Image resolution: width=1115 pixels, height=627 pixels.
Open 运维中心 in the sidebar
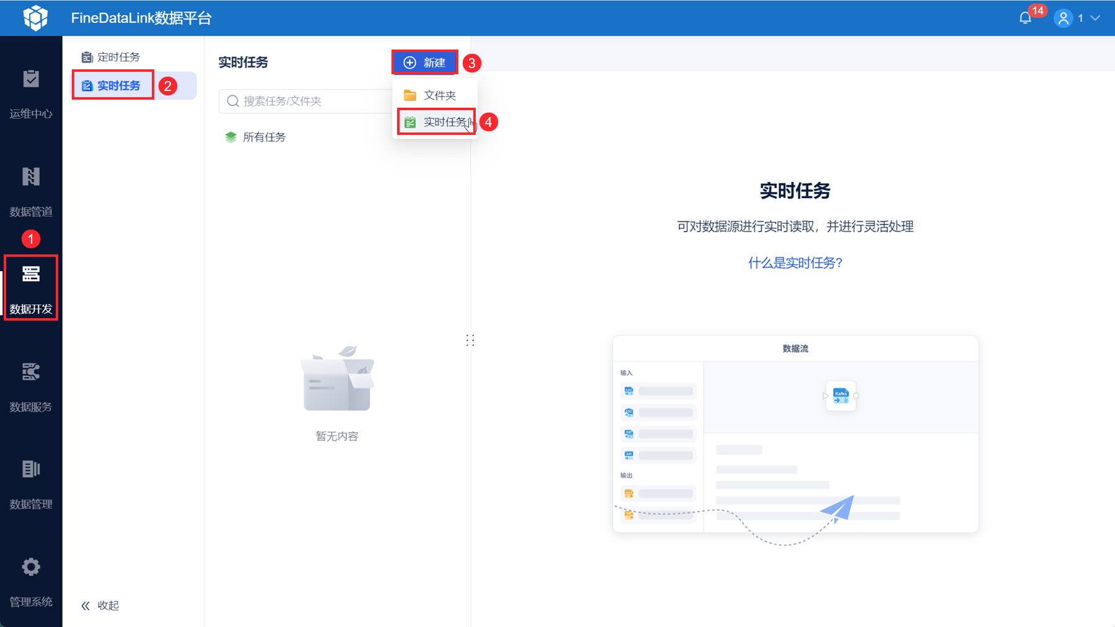pyautogui.click(x=31, y=94)
